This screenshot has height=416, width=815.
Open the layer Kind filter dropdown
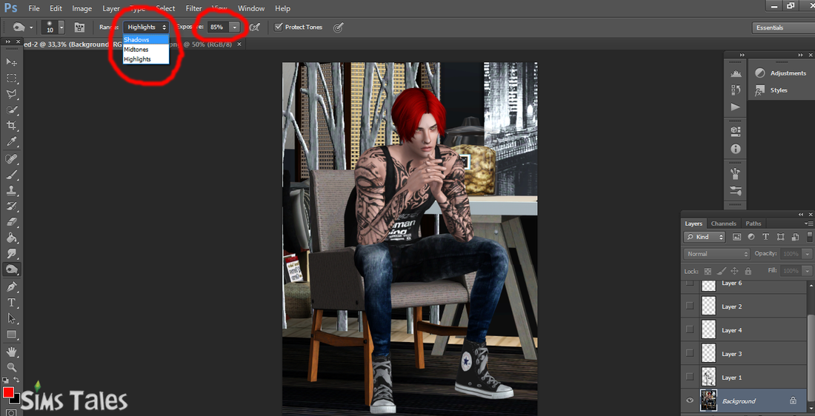click(x=705, y=237)
